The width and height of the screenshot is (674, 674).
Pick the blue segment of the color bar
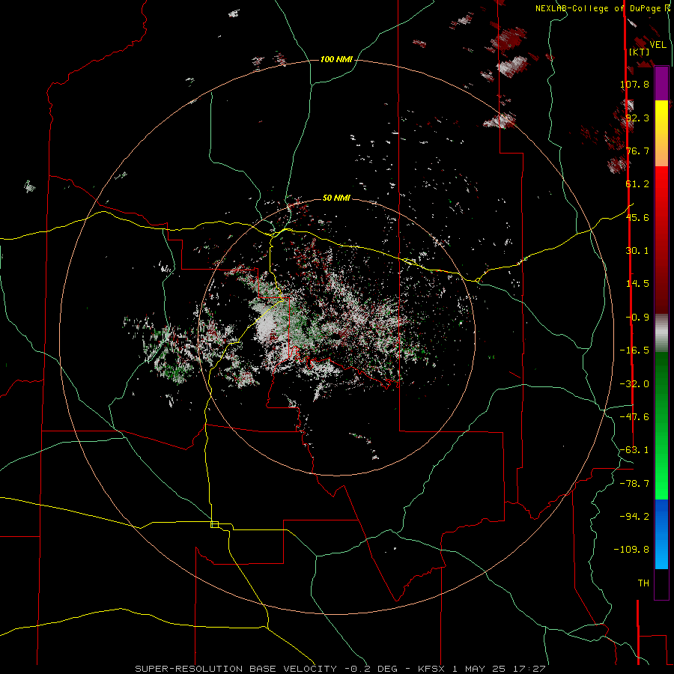click(x=661, y=534)
